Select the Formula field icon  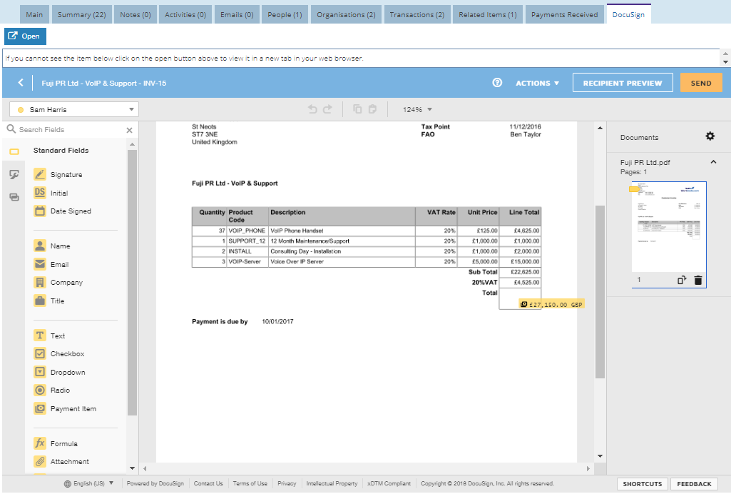[x=40, y=443]
